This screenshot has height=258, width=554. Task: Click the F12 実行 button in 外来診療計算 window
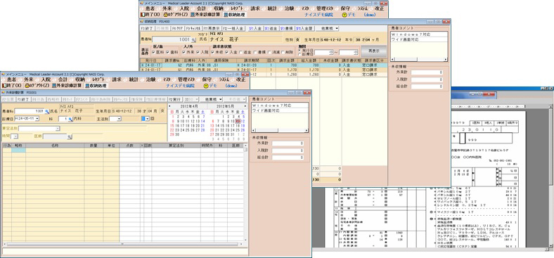pos(175,100)
